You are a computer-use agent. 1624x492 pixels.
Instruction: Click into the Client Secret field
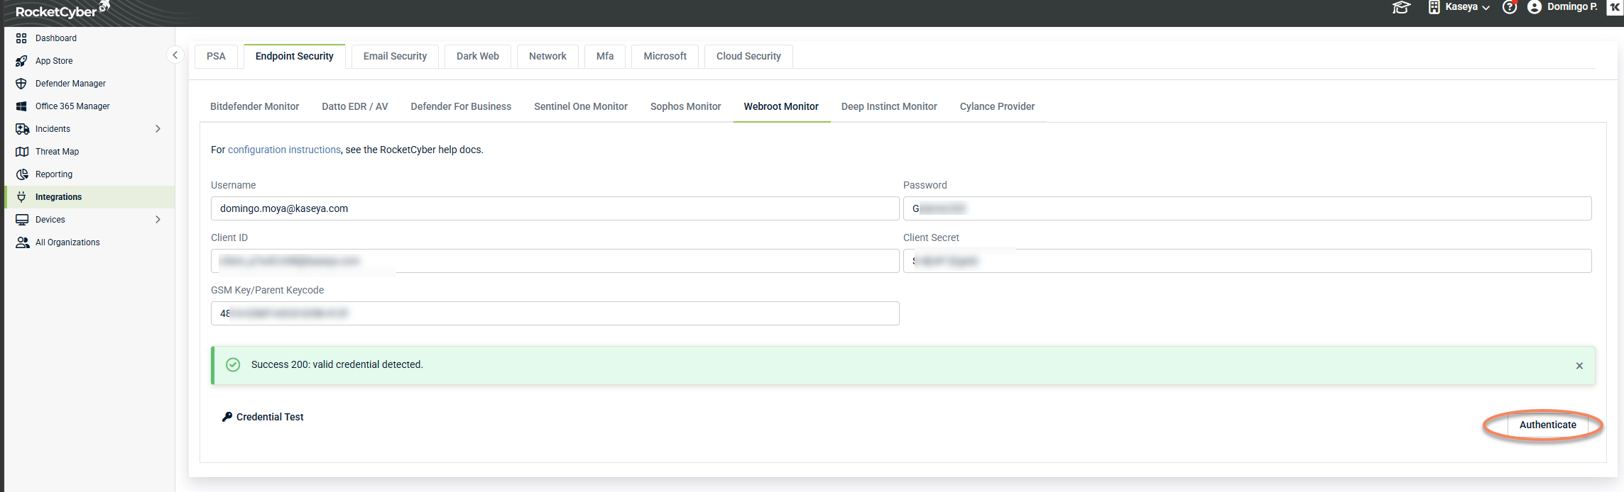1247,261
